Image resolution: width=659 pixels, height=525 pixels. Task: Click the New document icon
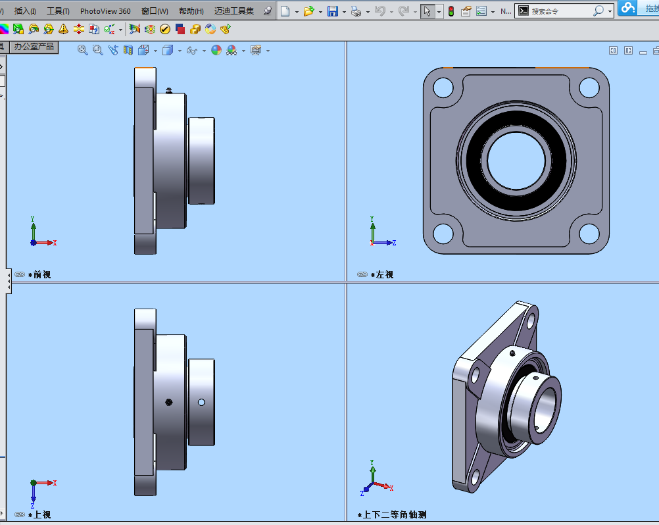tap(285, 11)
